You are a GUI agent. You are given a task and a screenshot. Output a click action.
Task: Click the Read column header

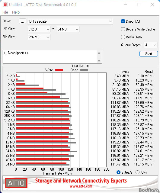coord(149,72)
